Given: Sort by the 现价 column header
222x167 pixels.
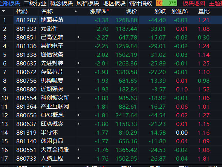Looking at the screenshot, I should click(x=132, y=11).
